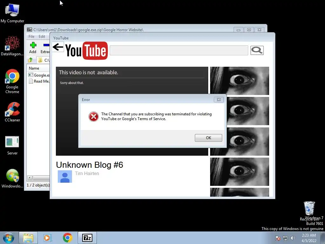Switch to 7-Zip taskbar button
Image resolution: width=325 pixels, height=244 pixels.
tap(87, 238)
